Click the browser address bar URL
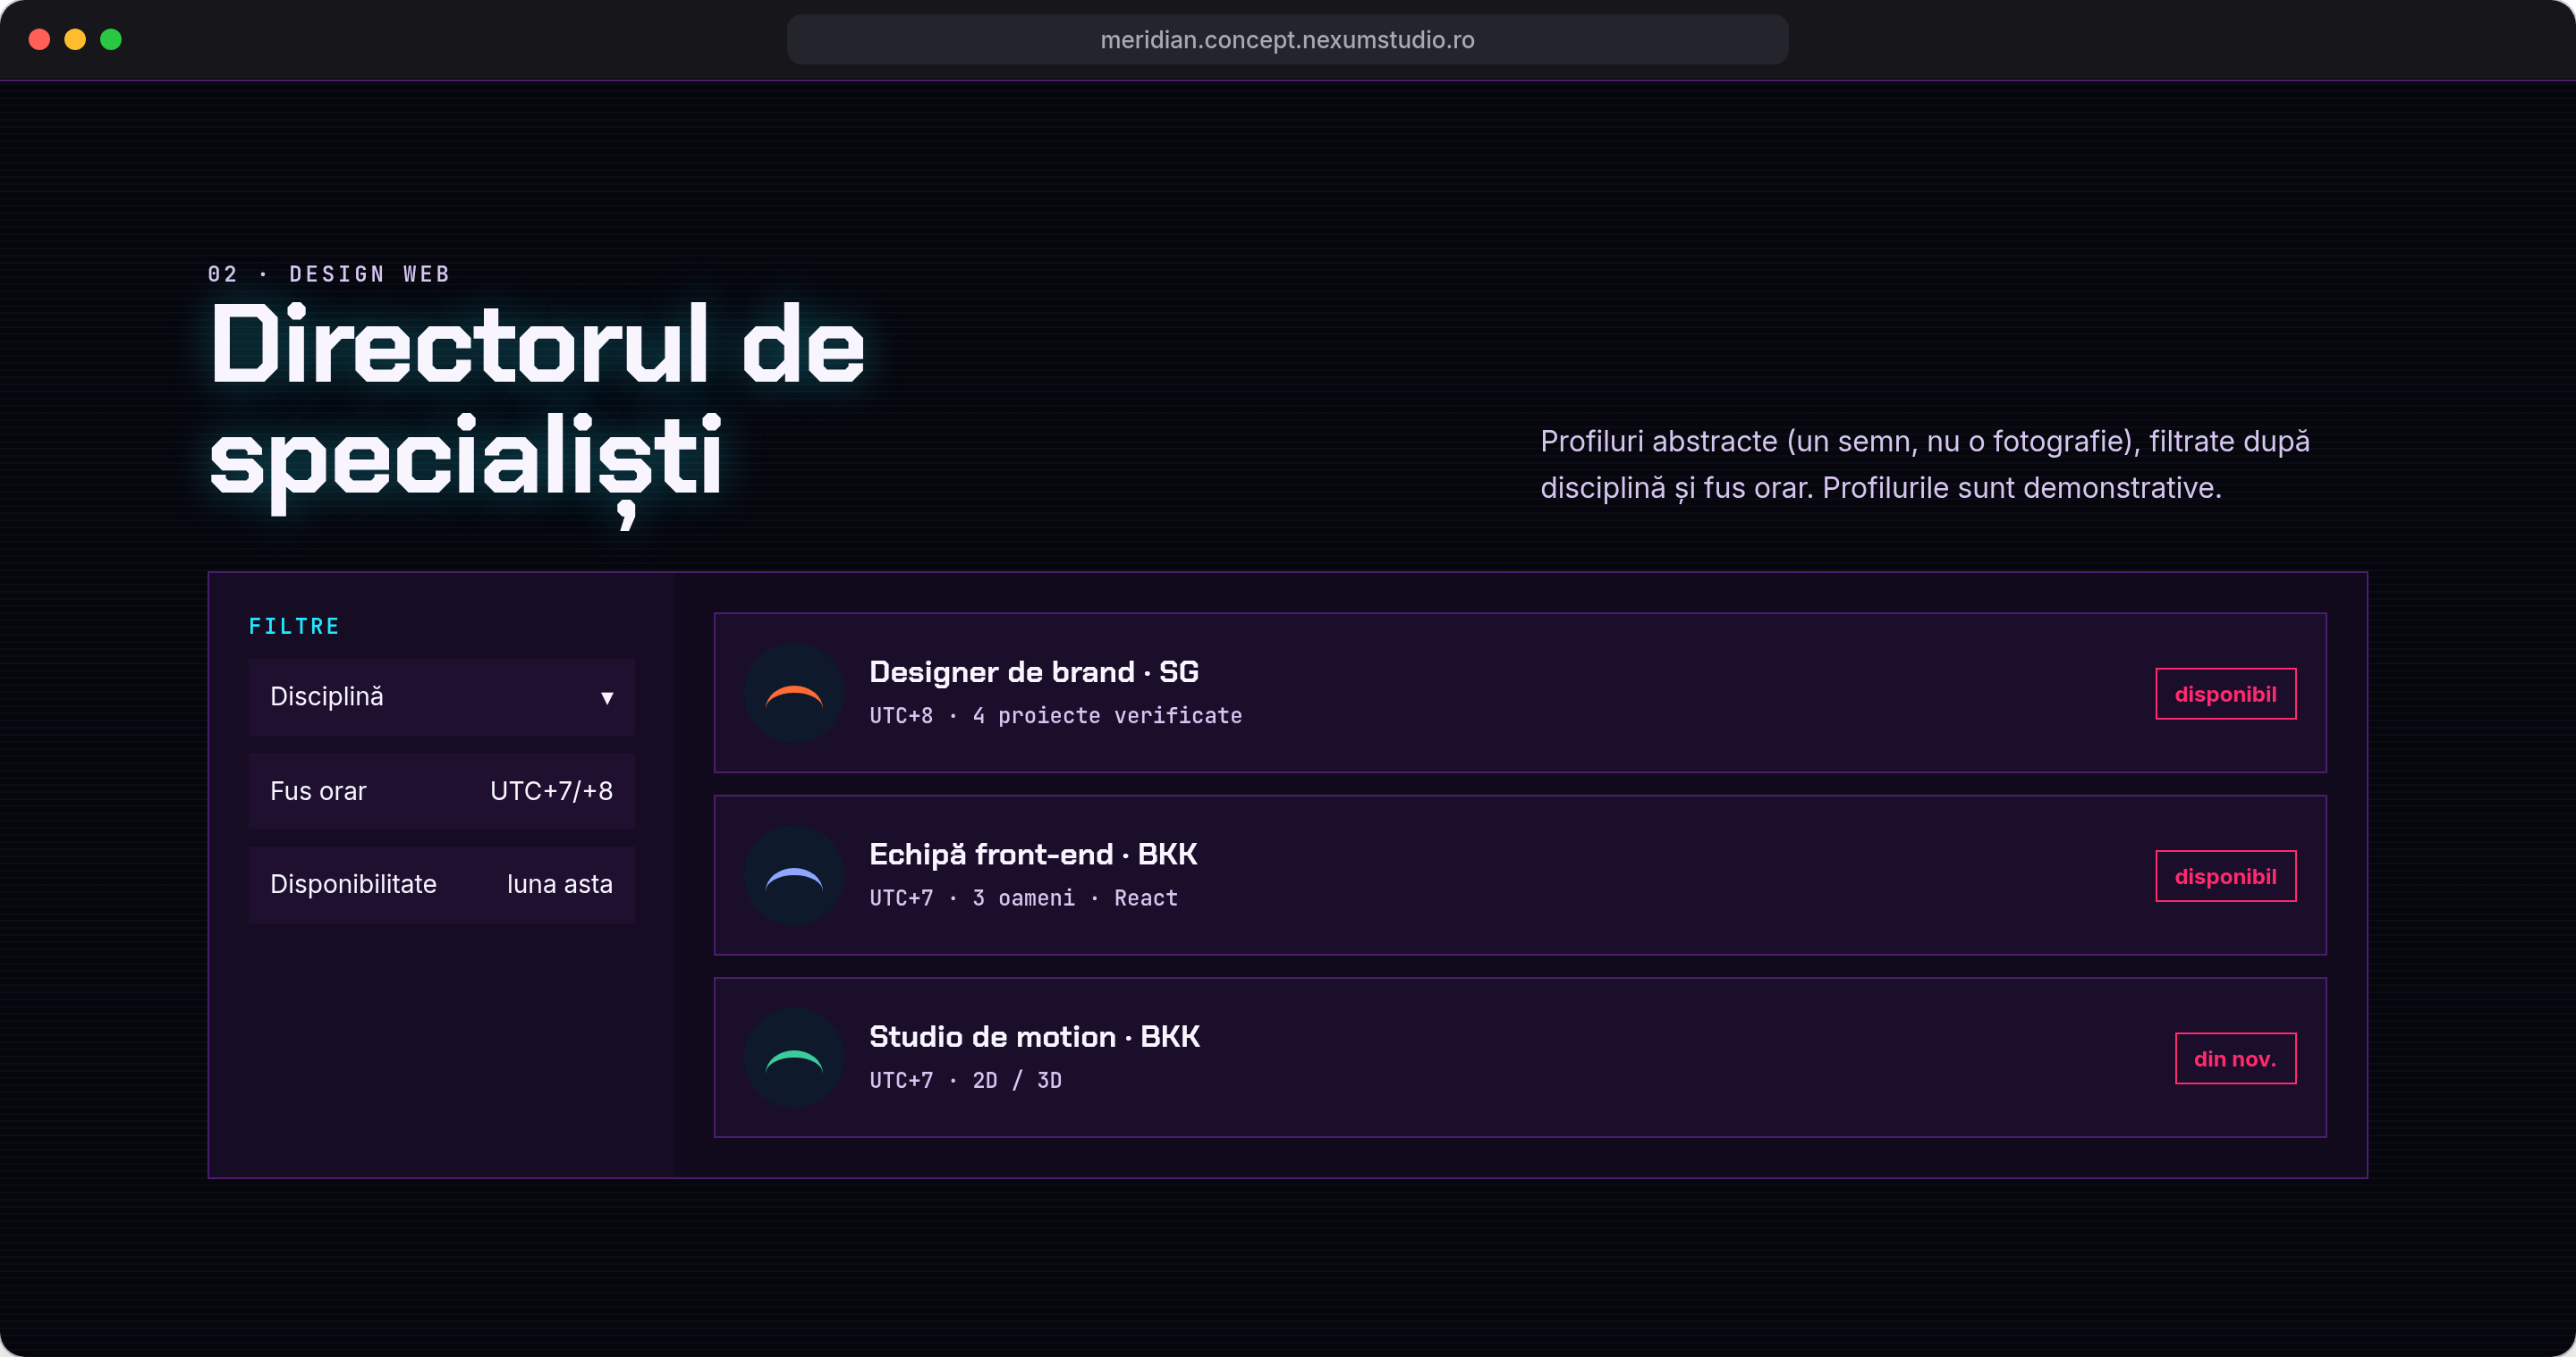The image size is (2576, 1357). (x=1287, y=40)
